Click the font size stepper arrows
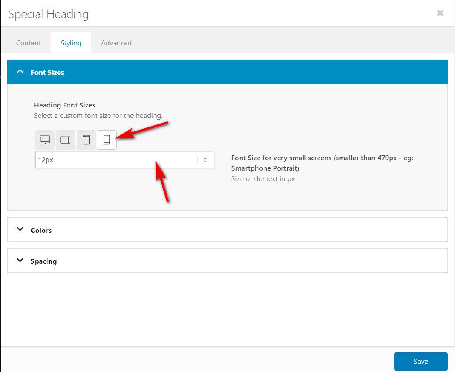Screen dimensions: 455x372 click(205, 160)
